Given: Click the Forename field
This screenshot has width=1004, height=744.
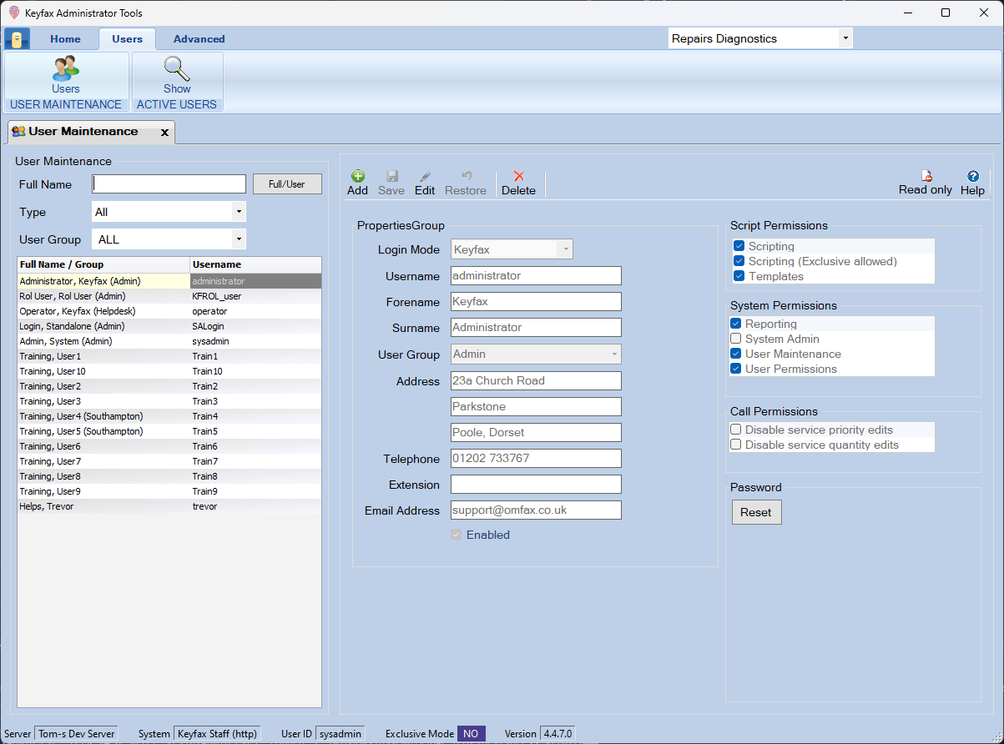Looking at the screenshot, I should pyautogui.click(x=536, y=302).
